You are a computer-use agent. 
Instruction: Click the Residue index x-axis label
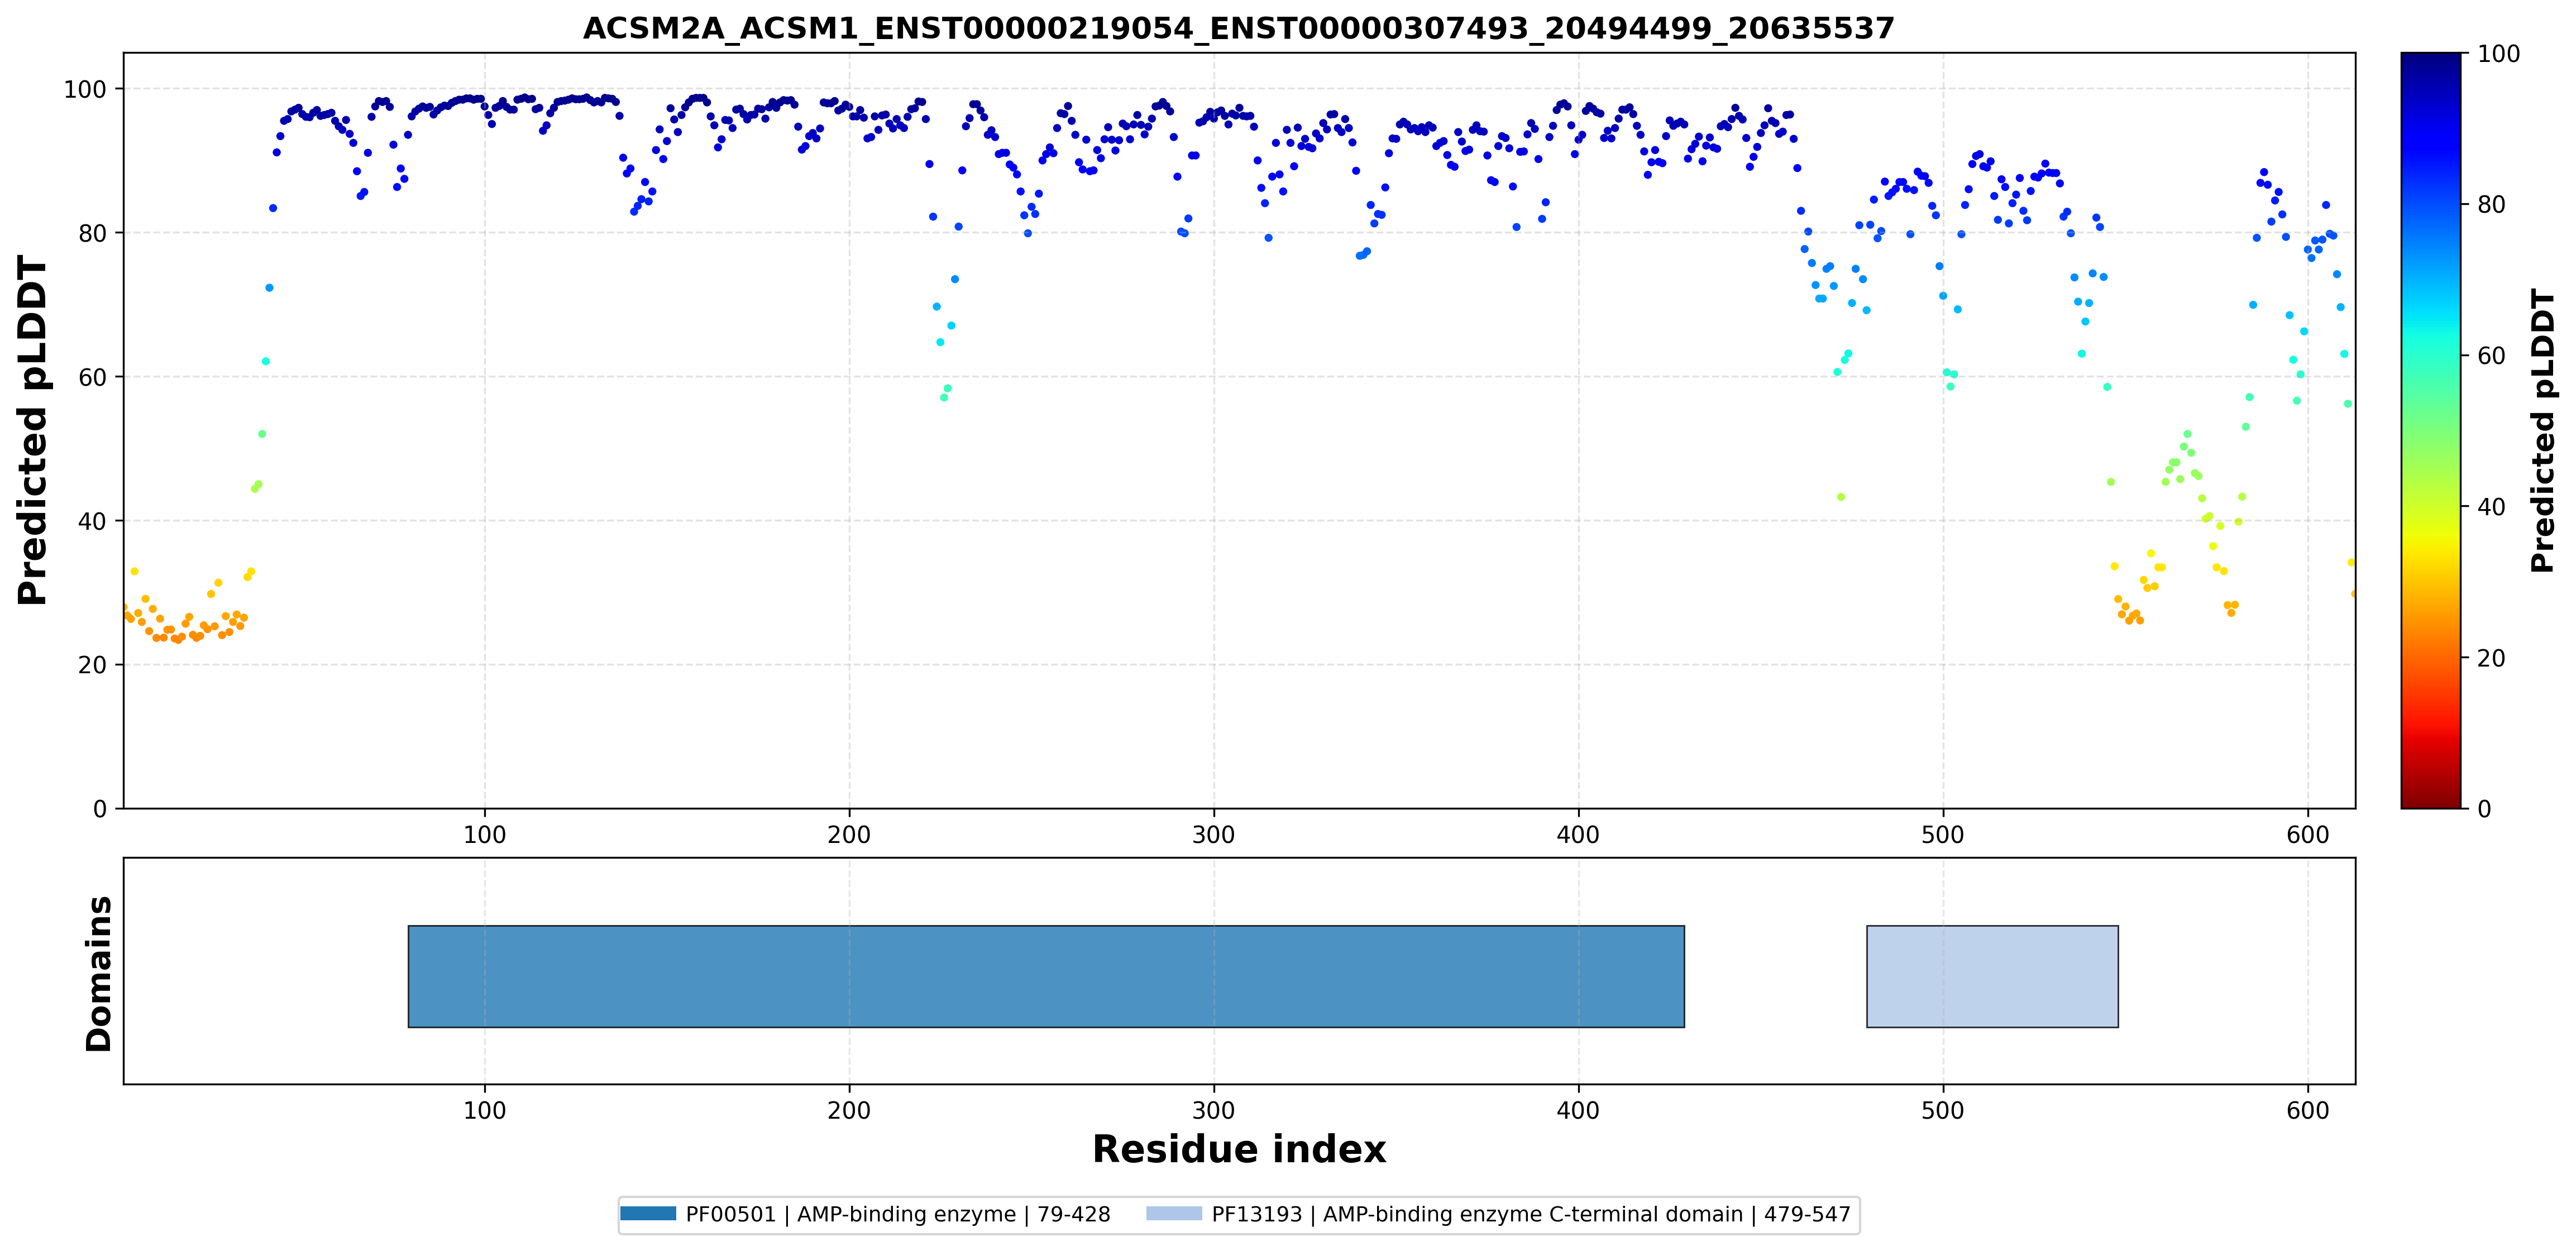(x=1239, y=1149)
